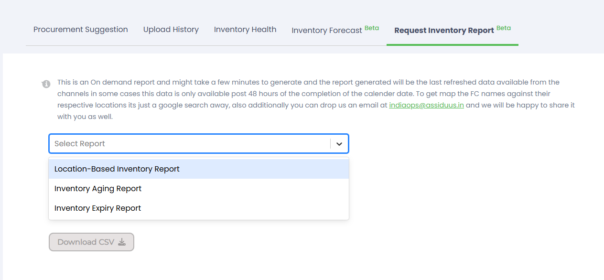Screen dimensions: 604x280
Task: Pick the Inventory Expiry Report option
Action: click(x=98, y=208)
